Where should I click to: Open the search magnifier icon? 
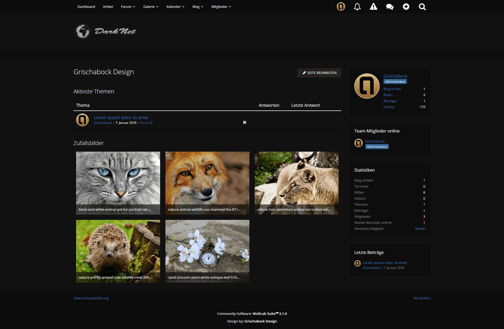coord(422,7)
